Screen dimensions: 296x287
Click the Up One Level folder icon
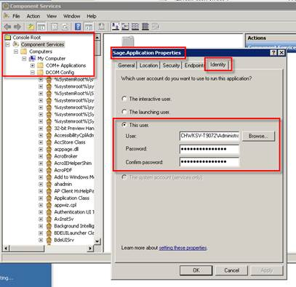(x=31, y=27)
